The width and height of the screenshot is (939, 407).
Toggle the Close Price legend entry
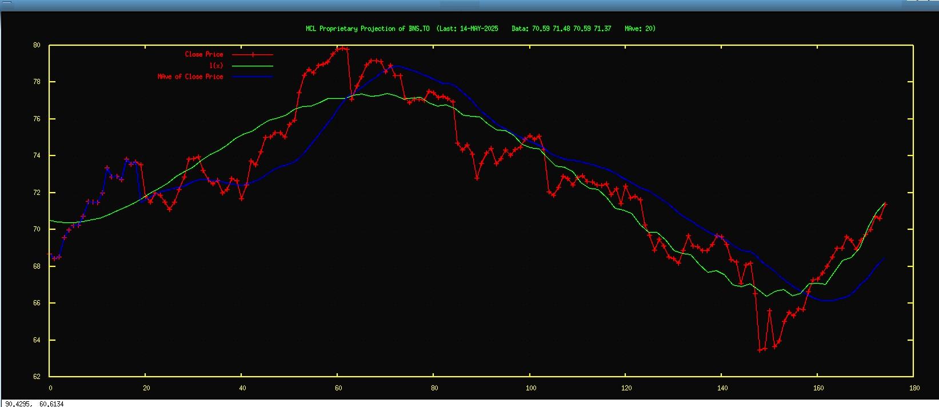pyautogui.click(x=204, y=54)
